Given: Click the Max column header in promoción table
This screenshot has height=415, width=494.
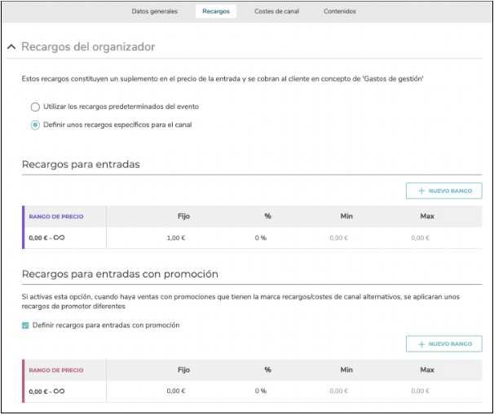Looking at the screenshot, I should coord(427,370).
